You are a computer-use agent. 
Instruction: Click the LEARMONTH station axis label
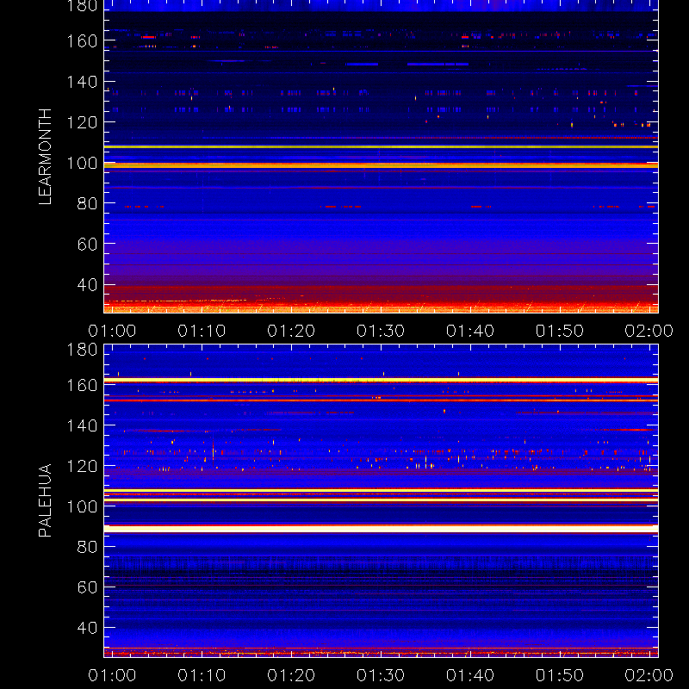tap(45, 157)
